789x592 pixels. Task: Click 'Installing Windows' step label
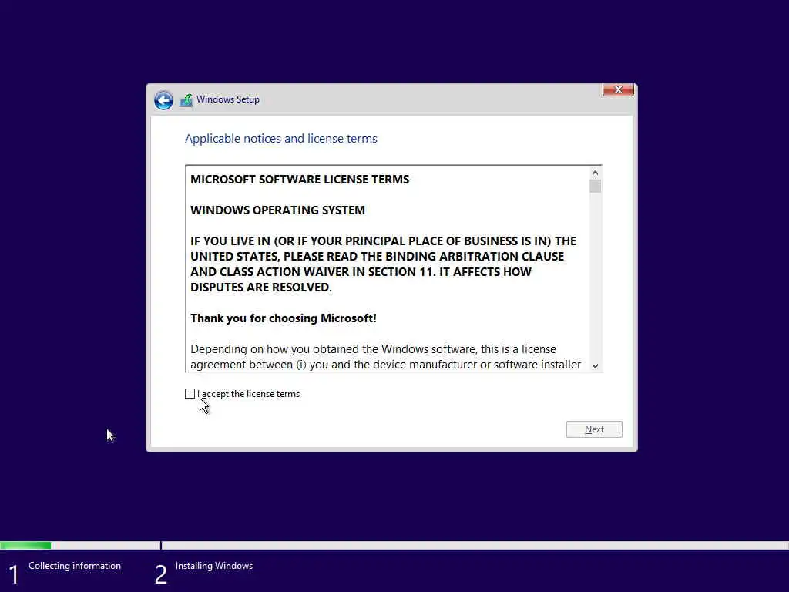click(214, 566)
